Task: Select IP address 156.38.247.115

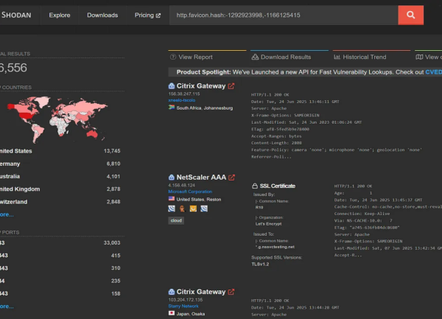Action: (x=184, y=94)
